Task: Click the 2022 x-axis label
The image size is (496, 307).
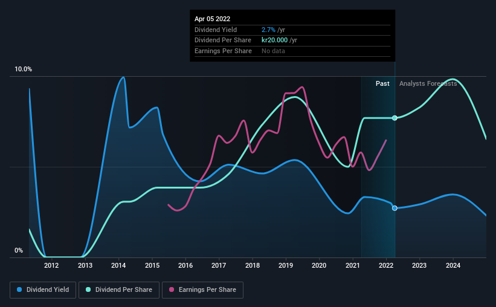Action: (386, 265)
